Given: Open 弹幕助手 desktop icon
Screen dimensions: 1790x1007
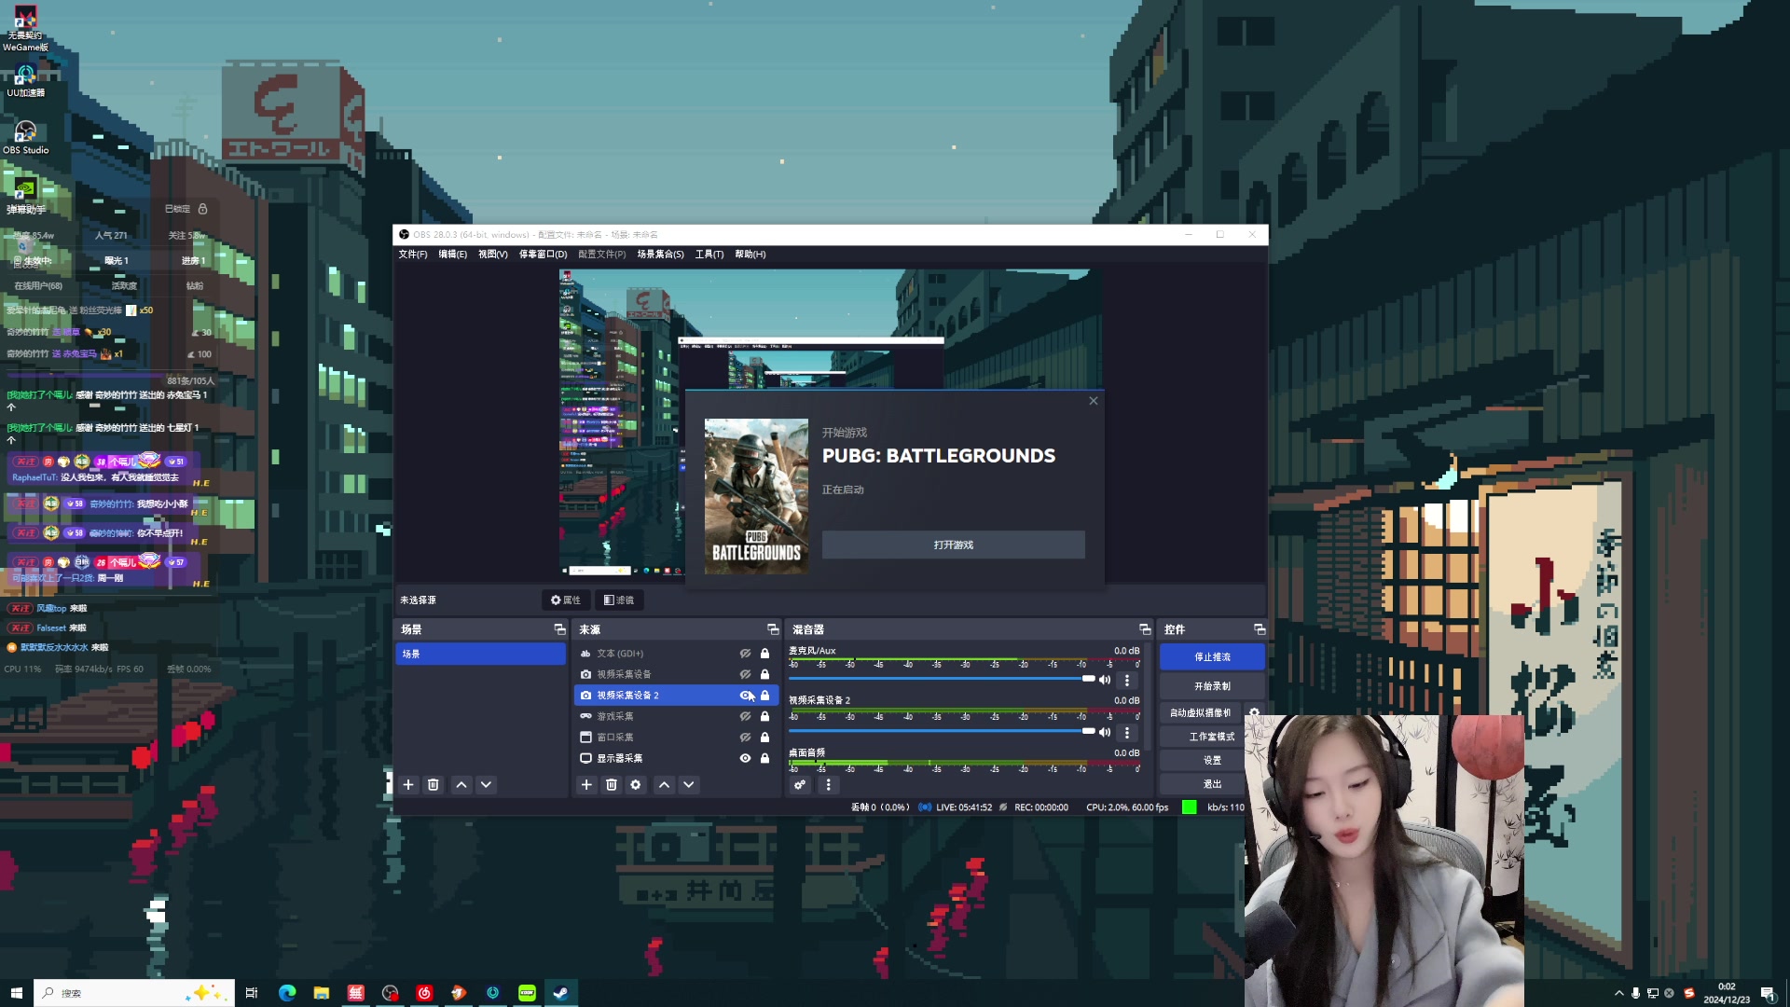Looking at the screenshot, I should tap(25, 197).
